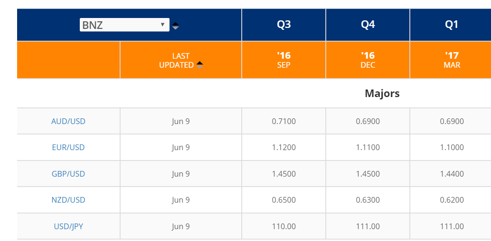This screenshot has height=241, width=491.
Task: Select the Q3 column header
Action: pyautogui.click(x=283, y=25)
